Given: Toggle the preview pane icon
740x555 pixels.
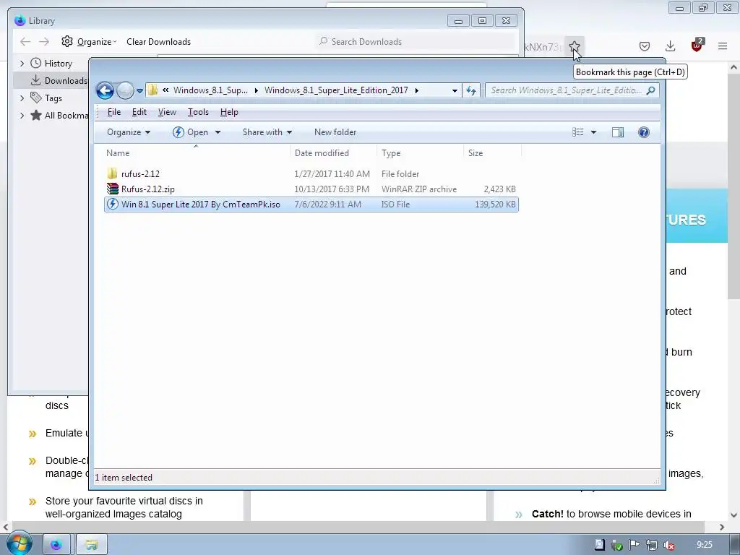Looking at the screenshot, I should (x=618, y=132).
